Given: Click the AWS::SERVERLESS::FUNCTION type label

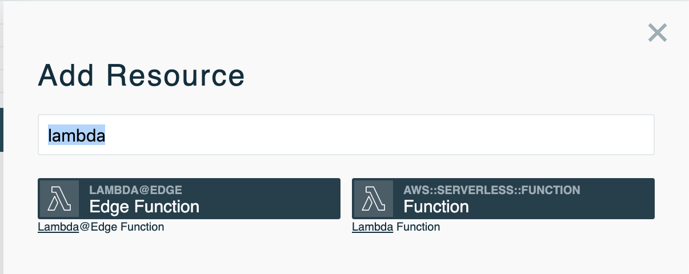Looking at the screenshot, I should tap(491, 190).
